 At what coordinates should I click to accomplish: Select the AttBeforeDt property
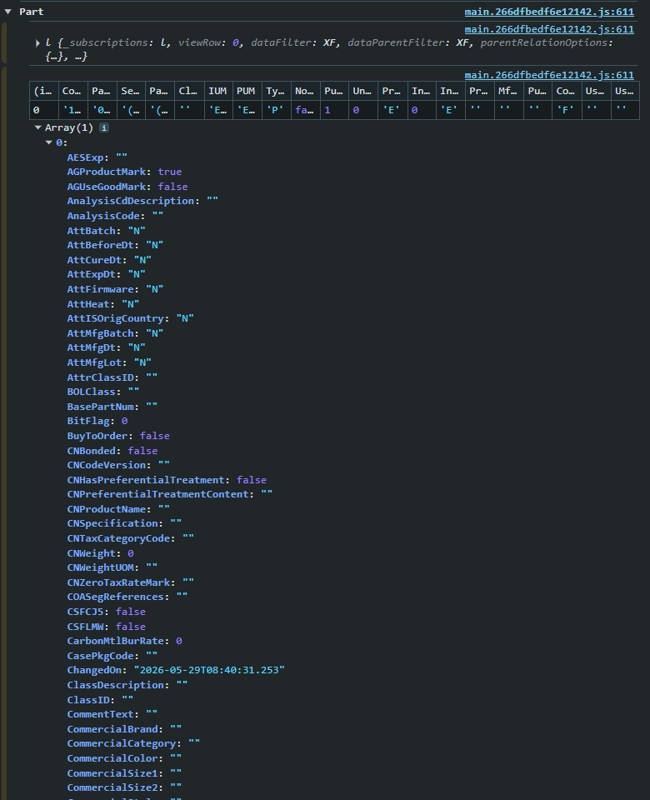115,245
